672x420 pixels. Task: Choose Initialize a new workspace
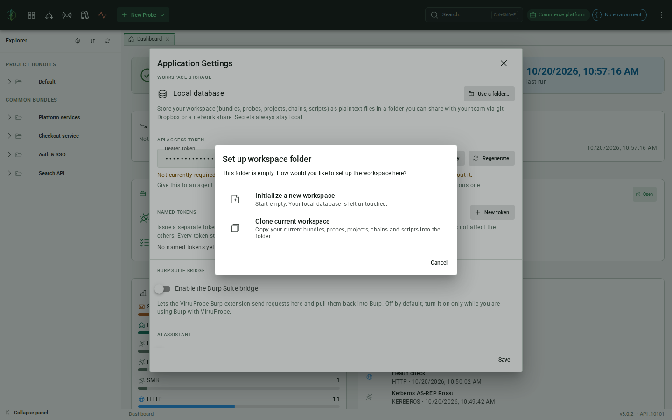pyautogui.click(x=336, y=199)
